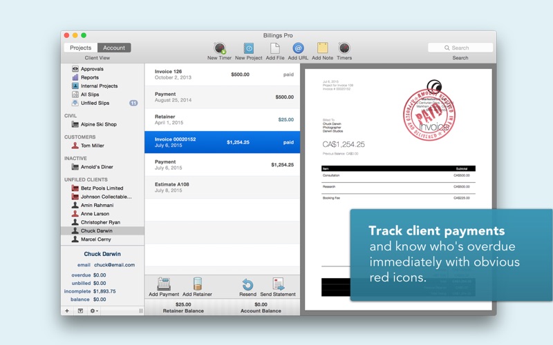Click the $25.00 Retainer Balance
The width and height of the screenshot is (553, 345).
click(x=183, y=304)
